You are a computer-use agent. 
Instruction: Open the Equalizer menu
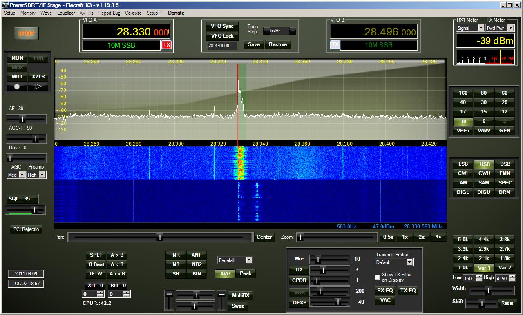66,13
